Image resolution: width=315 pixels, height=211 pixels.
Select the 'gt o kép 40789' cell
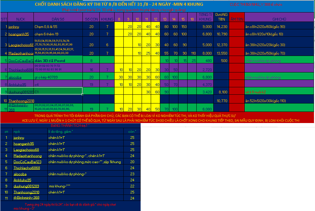(58, 77)
